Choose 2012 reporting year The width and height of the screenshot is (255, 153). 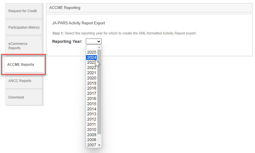pyautogui.click(x=92, y=119)
